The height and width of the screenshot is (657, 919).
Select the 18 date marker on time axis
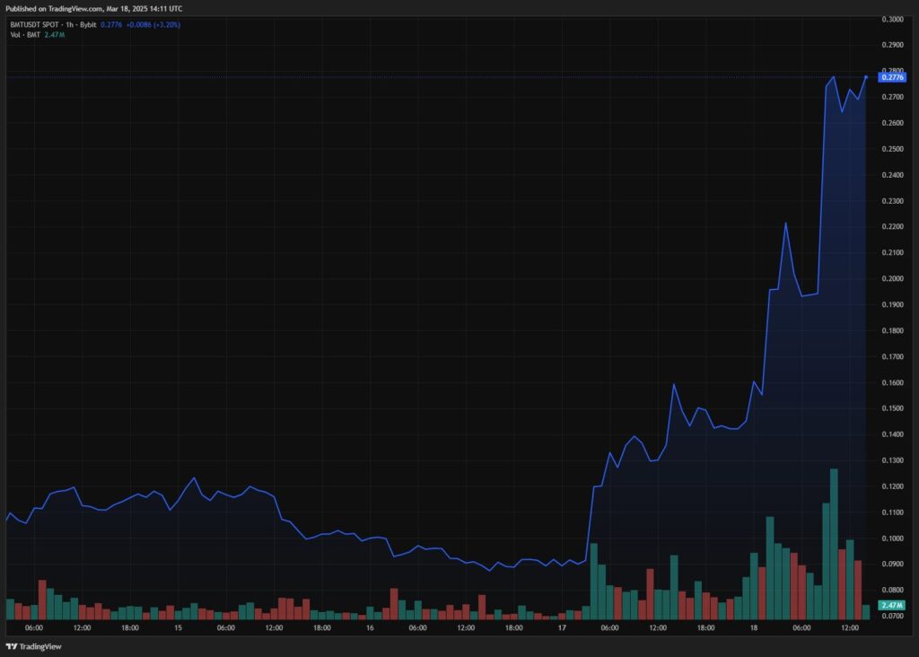(x=752, y=628)
